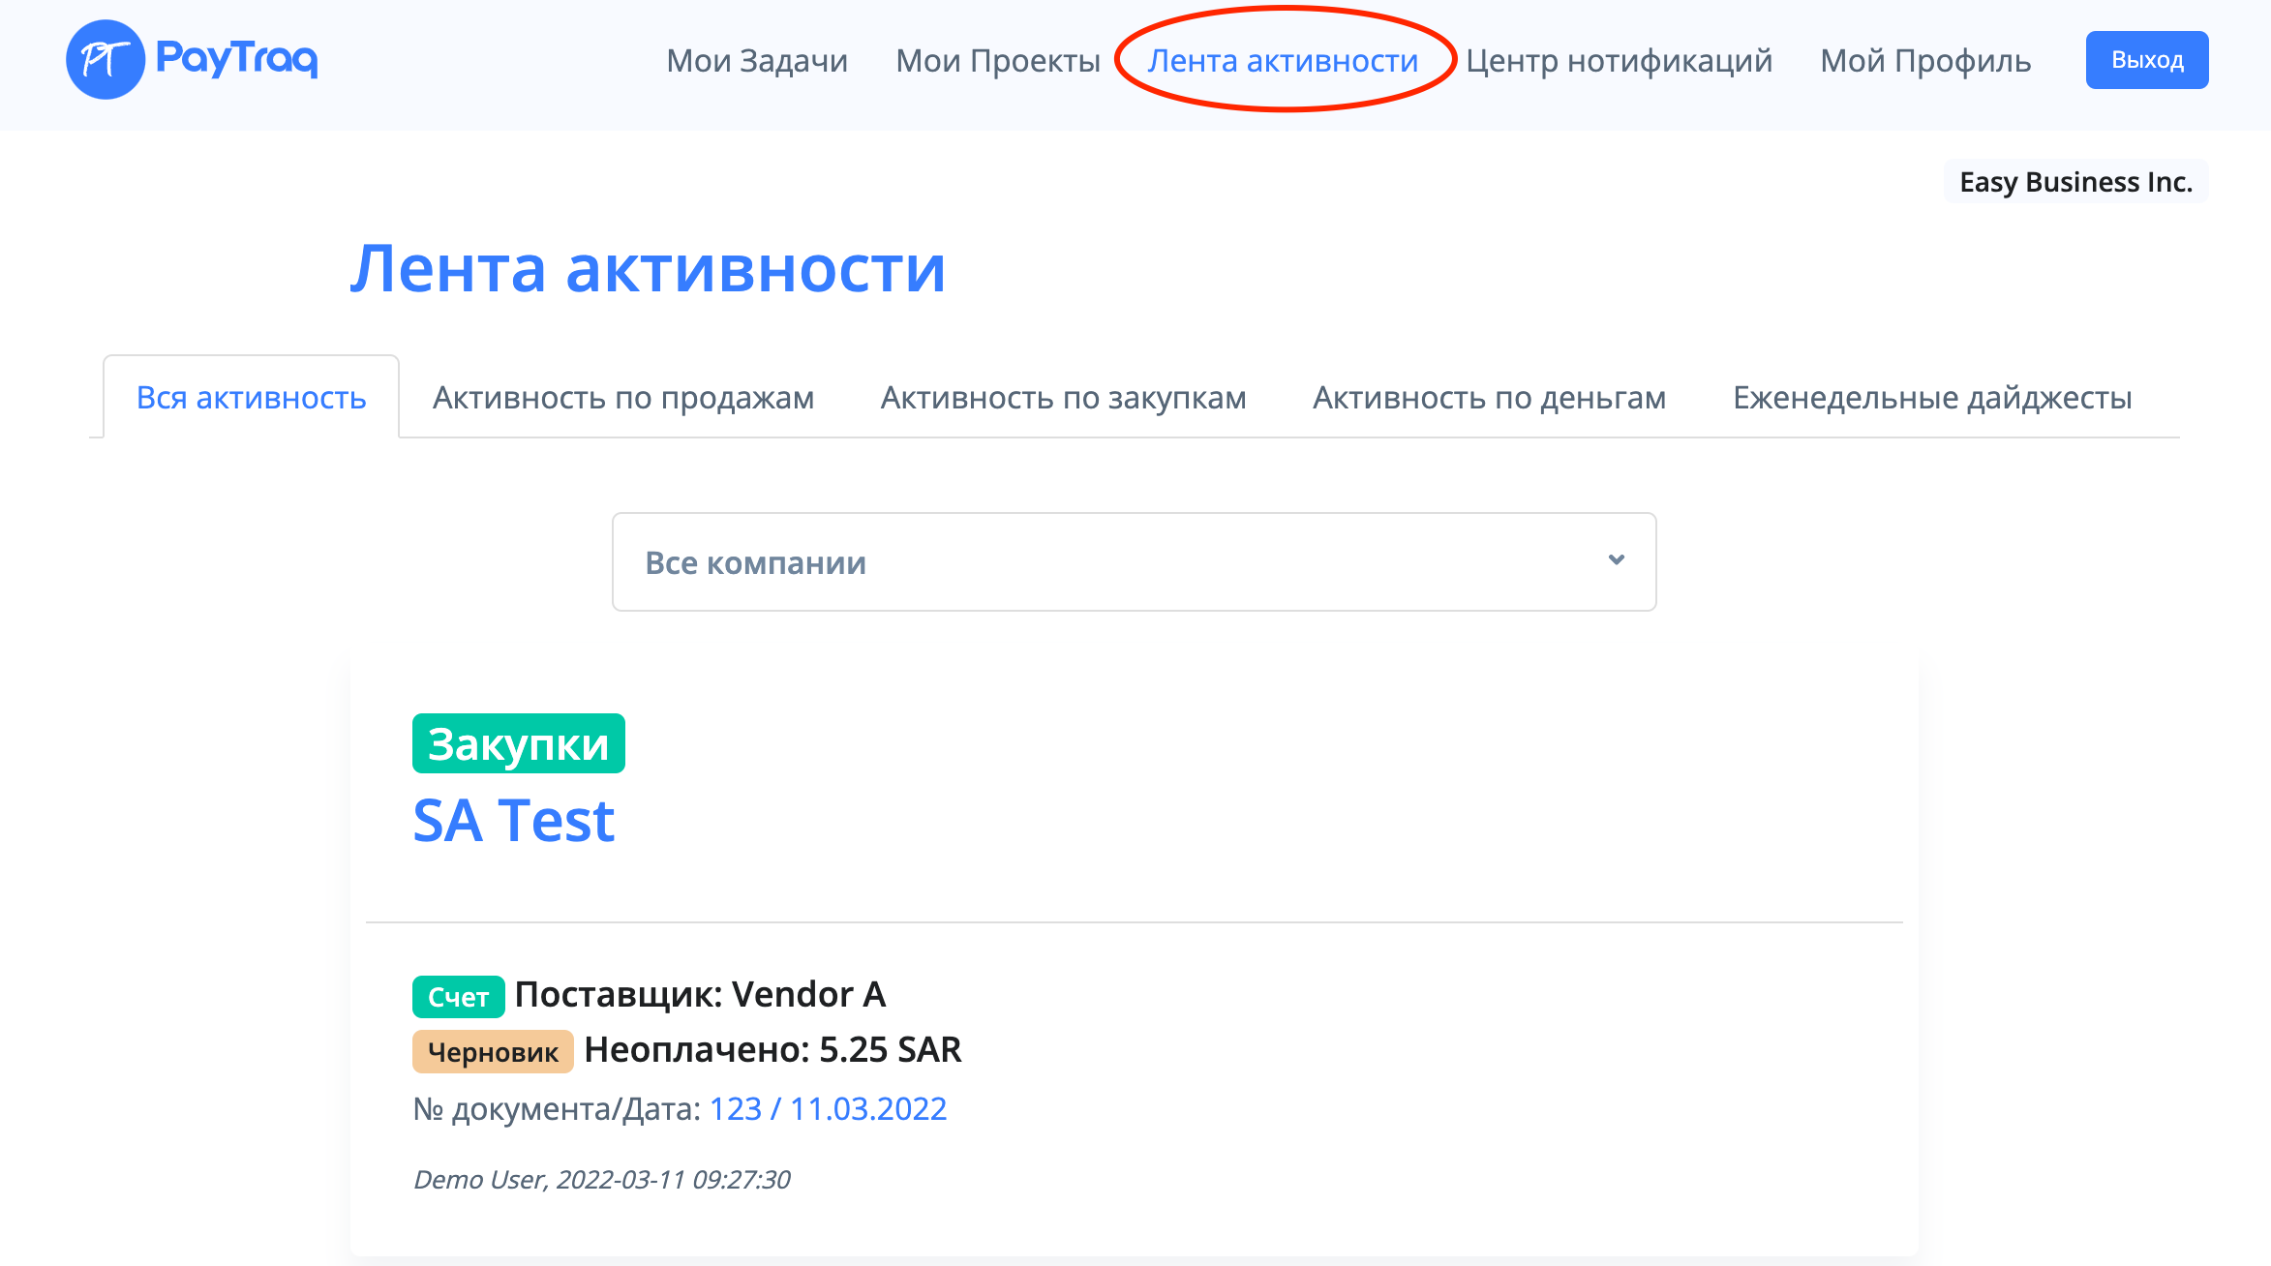The image size is (2271, 1266).
Task: Click the dropdown chevron arrow icon
Action: click(x=1616, y=560)
